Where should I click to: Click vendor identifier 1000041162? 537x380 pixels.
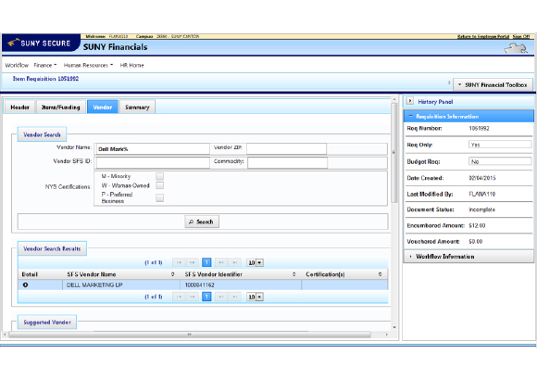200,285
